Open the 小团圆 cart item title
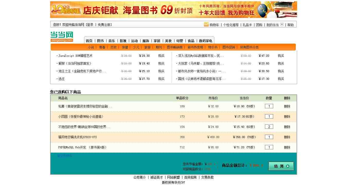Screen dimensions: 347x185 coord(81,116)
